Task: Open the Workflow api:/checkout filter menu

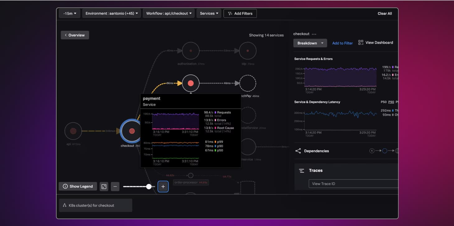Action: click(169, 13)
